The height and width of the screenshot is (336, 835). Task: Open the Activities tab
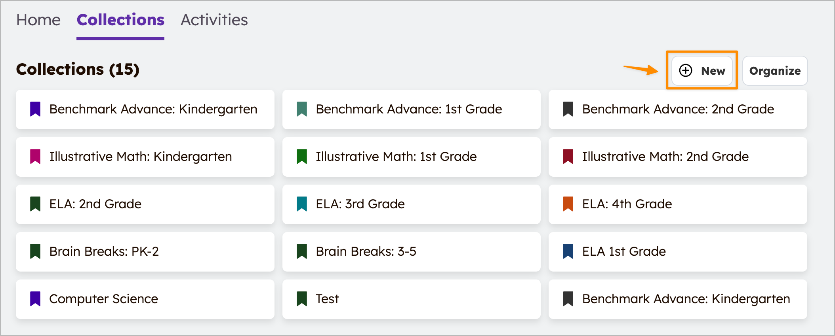coord(214,20)
